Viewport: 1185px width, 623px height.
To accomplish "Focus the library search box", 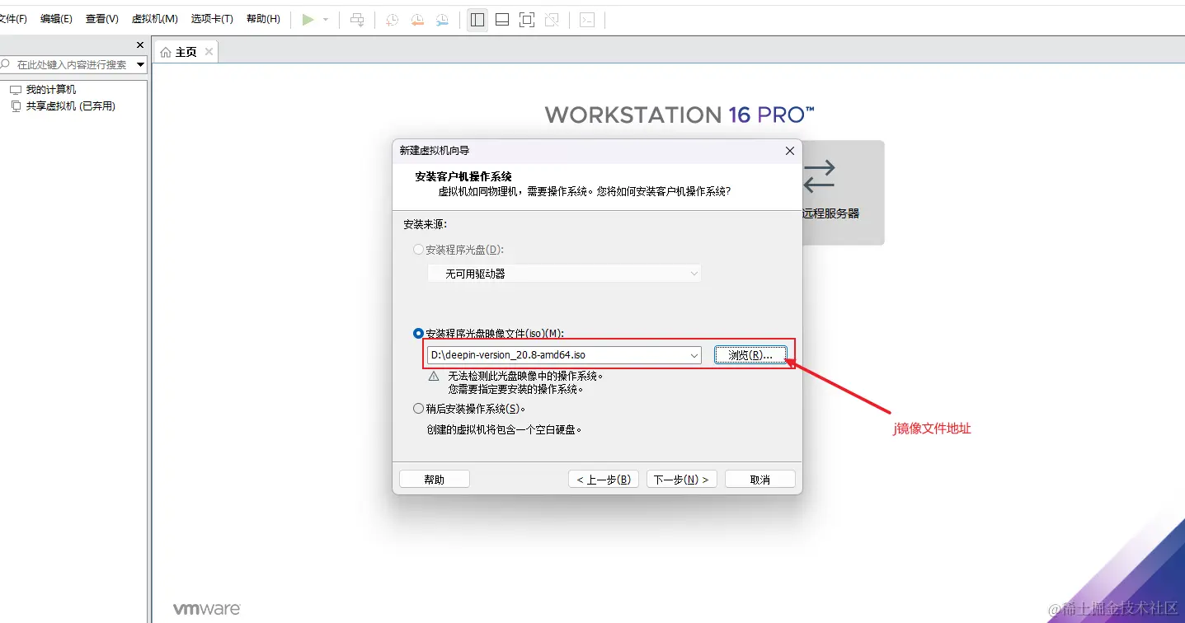I will coord(72,64).
